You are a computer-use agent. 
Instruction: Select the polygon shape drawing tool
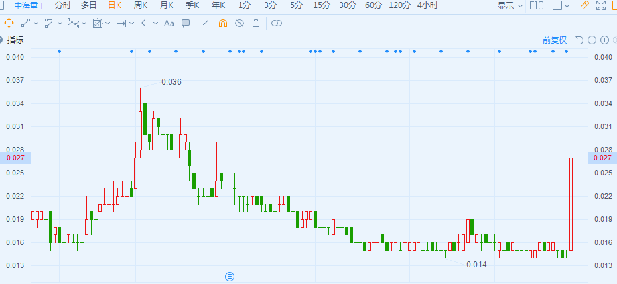49,23
